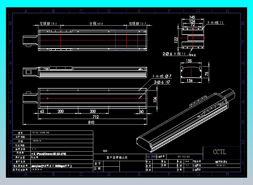Click the '135' dimension on end view
The height and width of the screenshot is (185, 253).
[189, 61]
